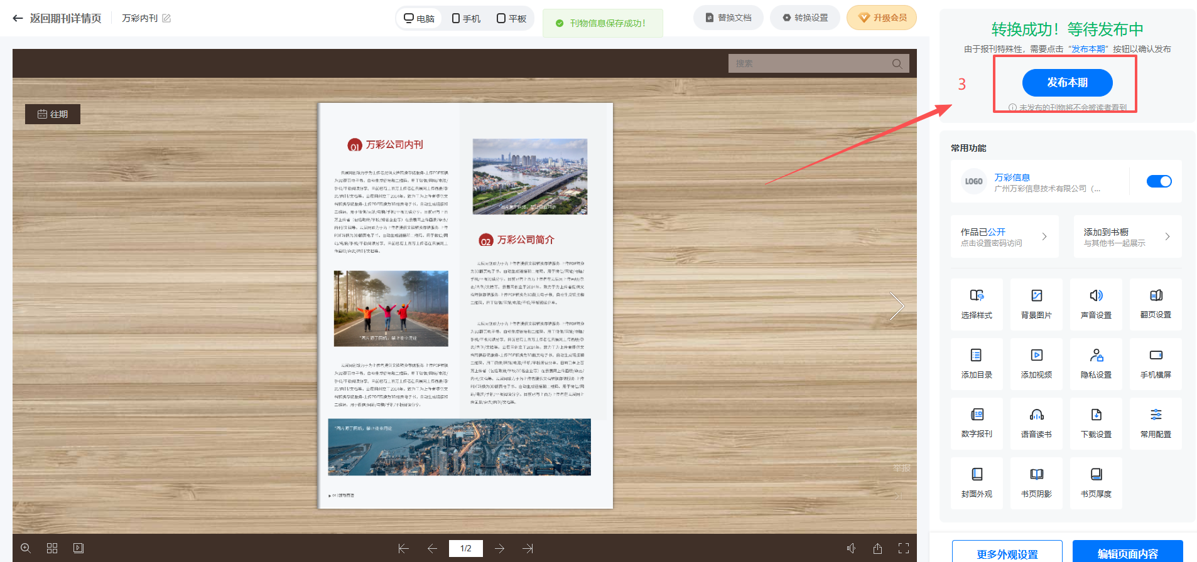1197x562 pixels.
Task: Expand 作品已公开 access settings
Action: point(1004,236)
